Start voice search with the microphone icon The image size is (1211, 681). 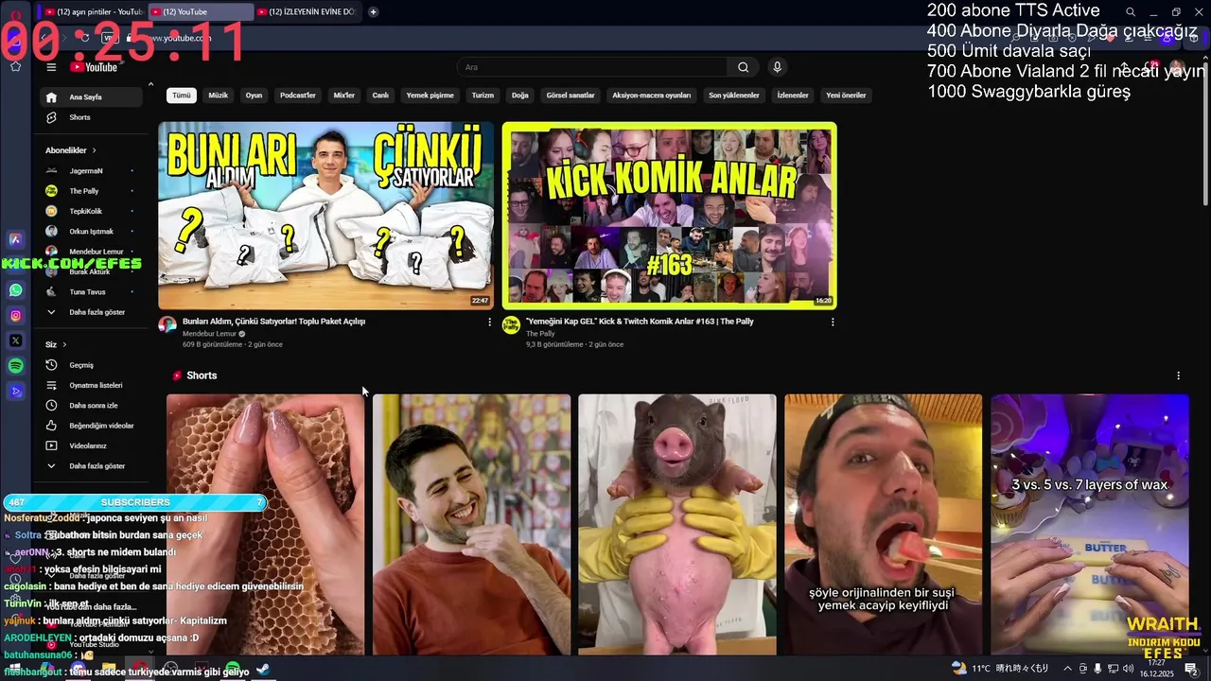point(777,67)
